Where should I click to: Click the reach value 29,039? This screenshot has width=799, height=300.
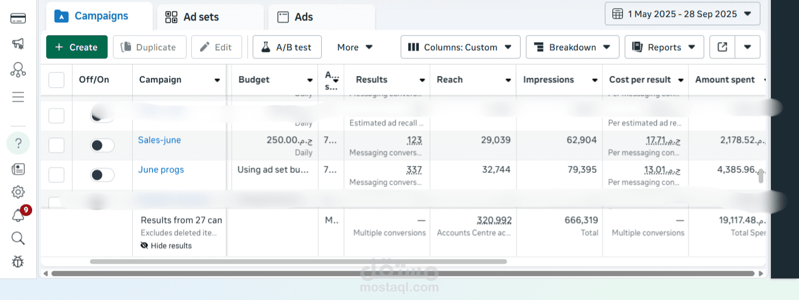click(495, 140)
